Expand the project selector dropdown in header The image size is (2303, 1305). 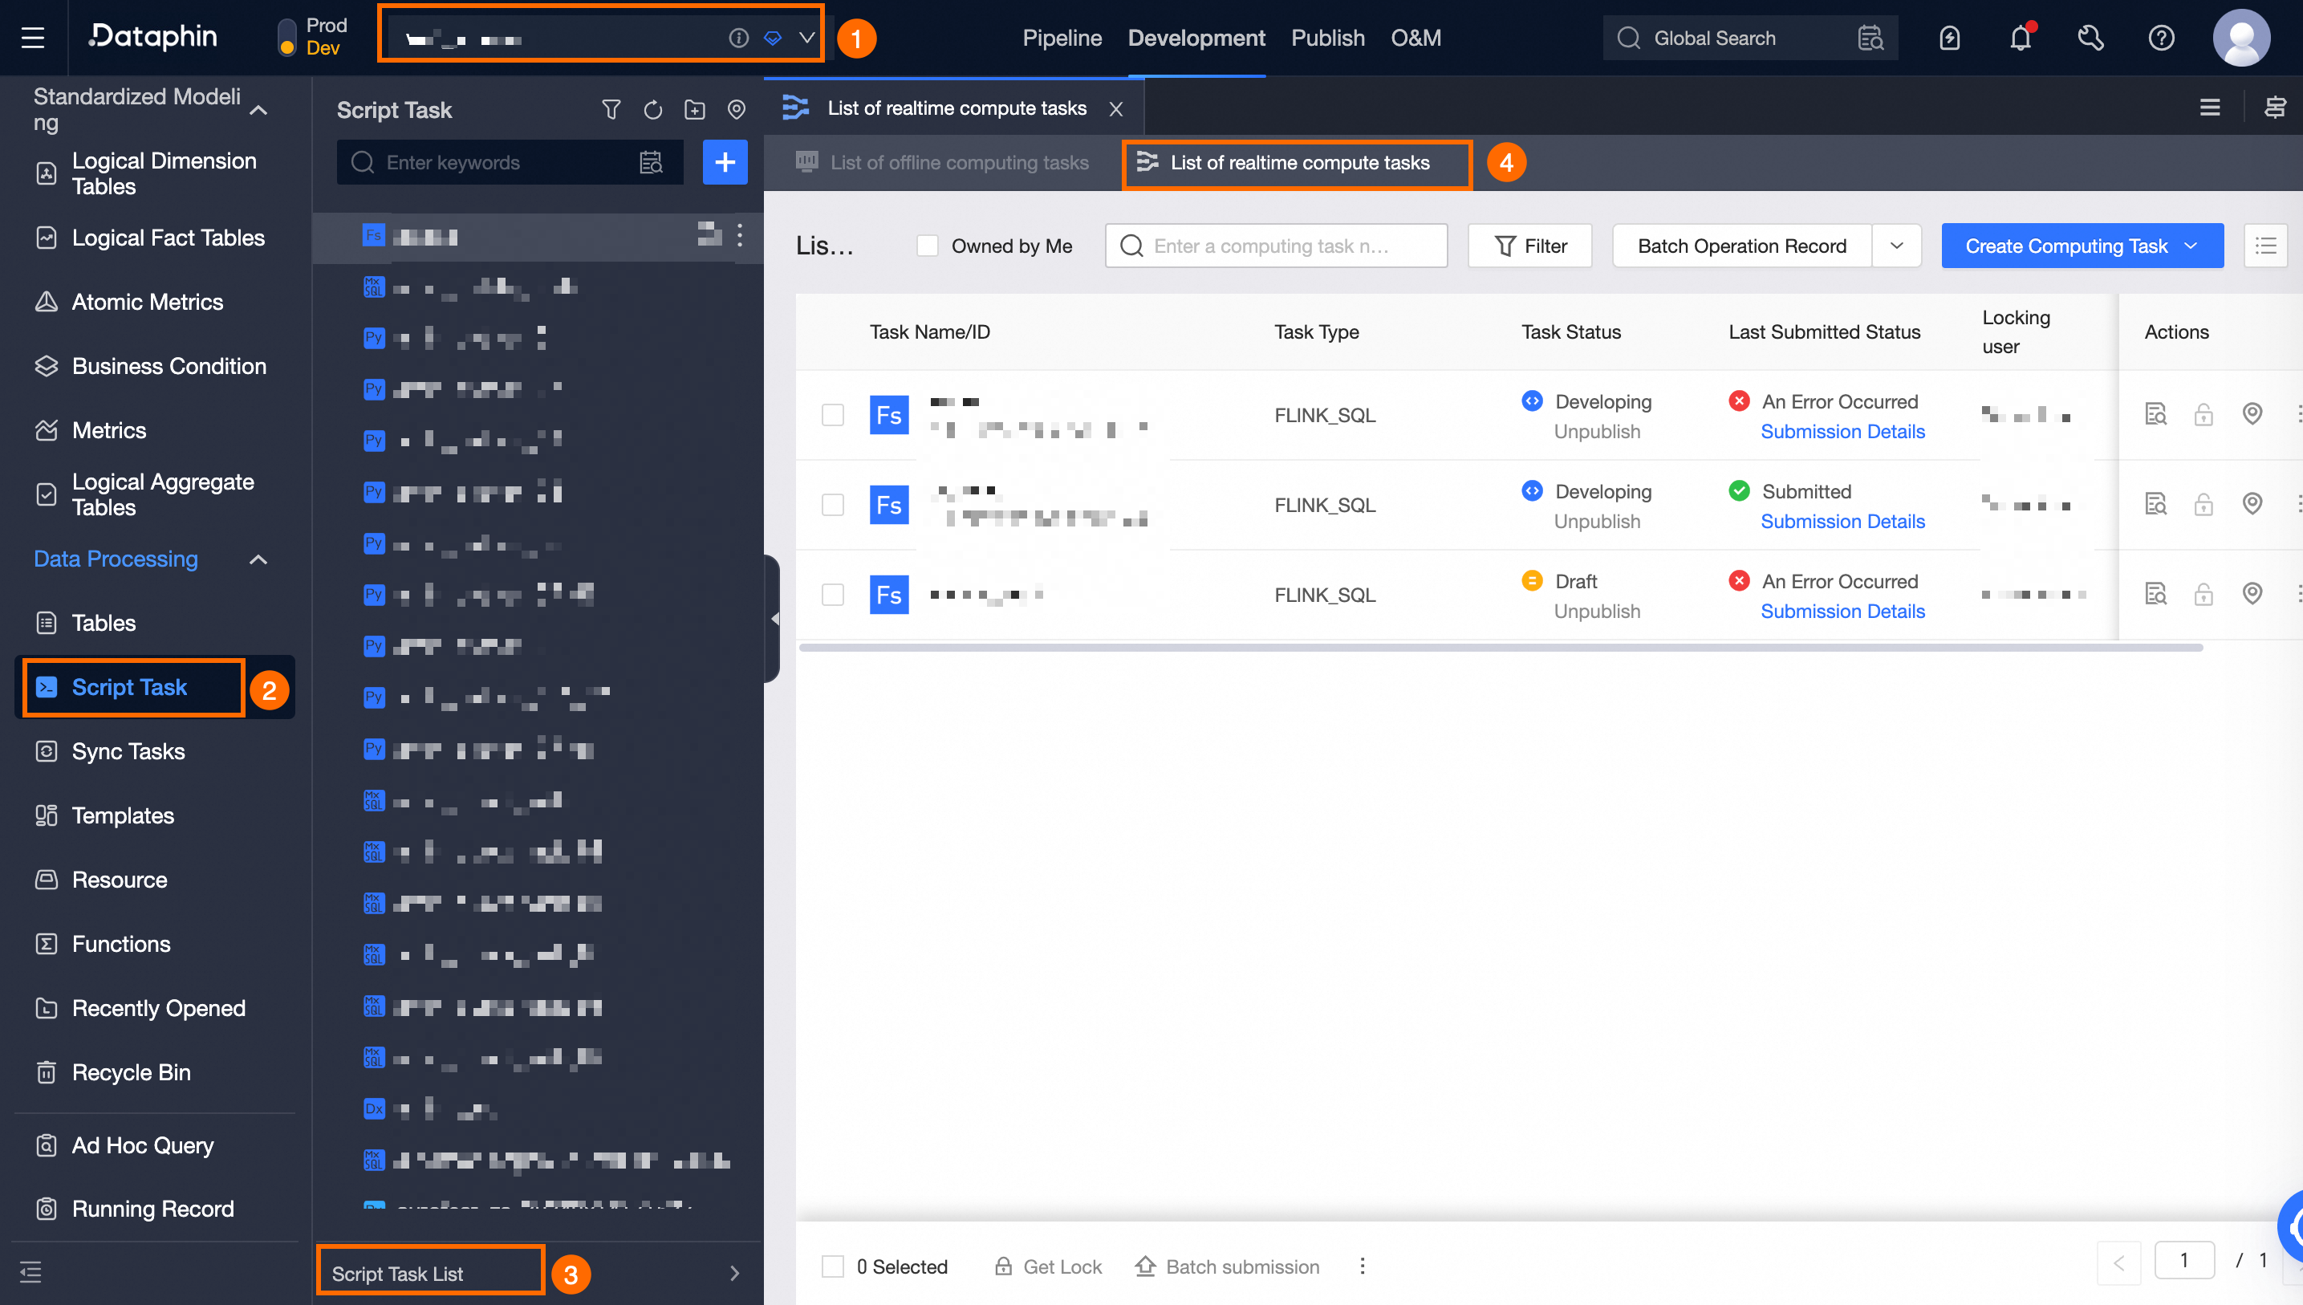806,38
